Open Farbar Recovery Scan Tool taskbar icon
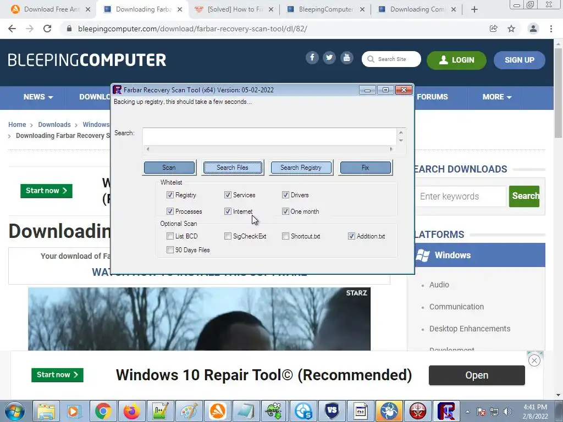The width and height of the screenshot is (563, 422). coord(446,411)
